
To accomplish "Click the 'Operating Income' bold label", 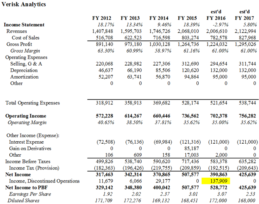I will point(26,116).
